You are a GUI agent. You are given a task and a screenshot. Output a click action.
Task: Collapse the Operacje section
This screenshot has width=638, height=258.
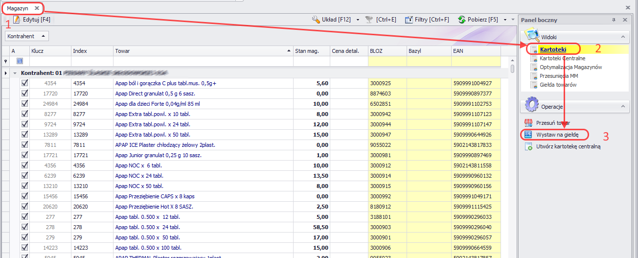[x=623, y=106]
